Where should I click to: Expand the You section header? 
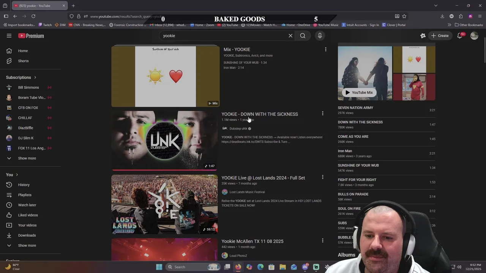pos(12,175)
